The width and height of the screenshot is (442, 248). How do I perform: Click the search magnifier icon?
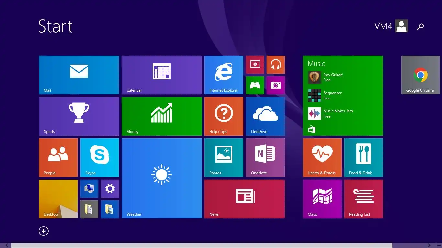[420, 26]
